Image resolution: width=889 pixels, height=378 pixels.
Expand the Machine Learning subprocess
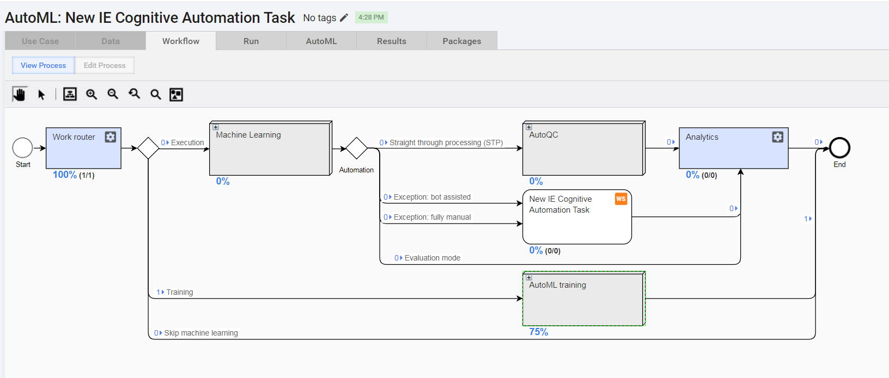pos(216,127)
